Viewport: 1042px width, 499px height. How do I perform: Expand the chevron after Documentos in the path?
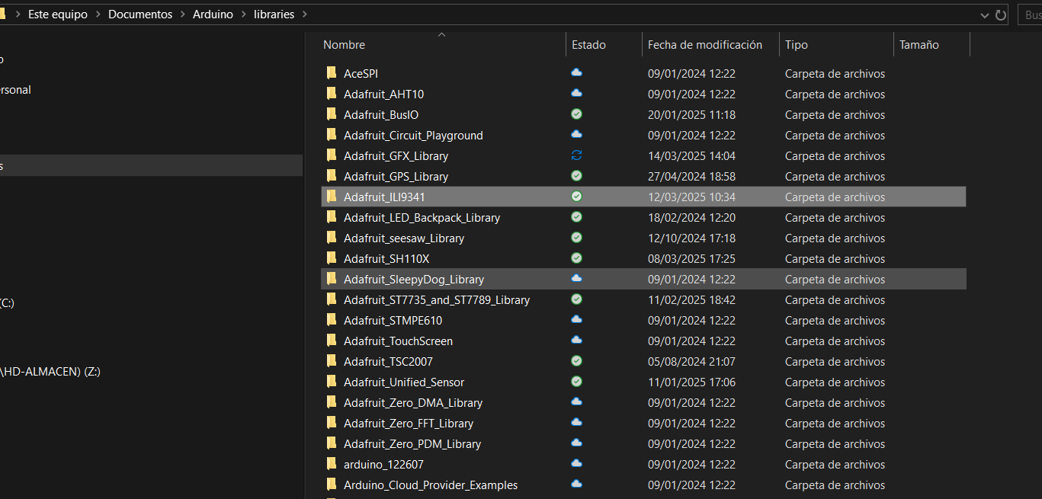click(182, 14)
